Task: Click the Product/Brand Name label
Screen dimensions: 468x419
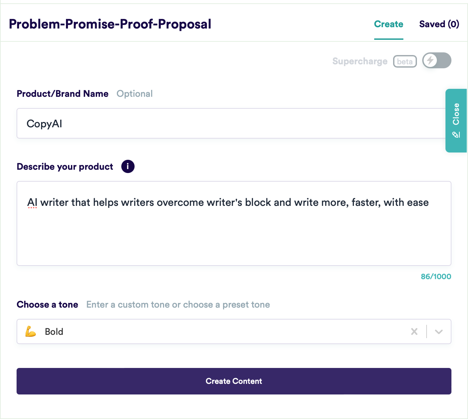Action: pyautogui.click(x=63, y=94)
